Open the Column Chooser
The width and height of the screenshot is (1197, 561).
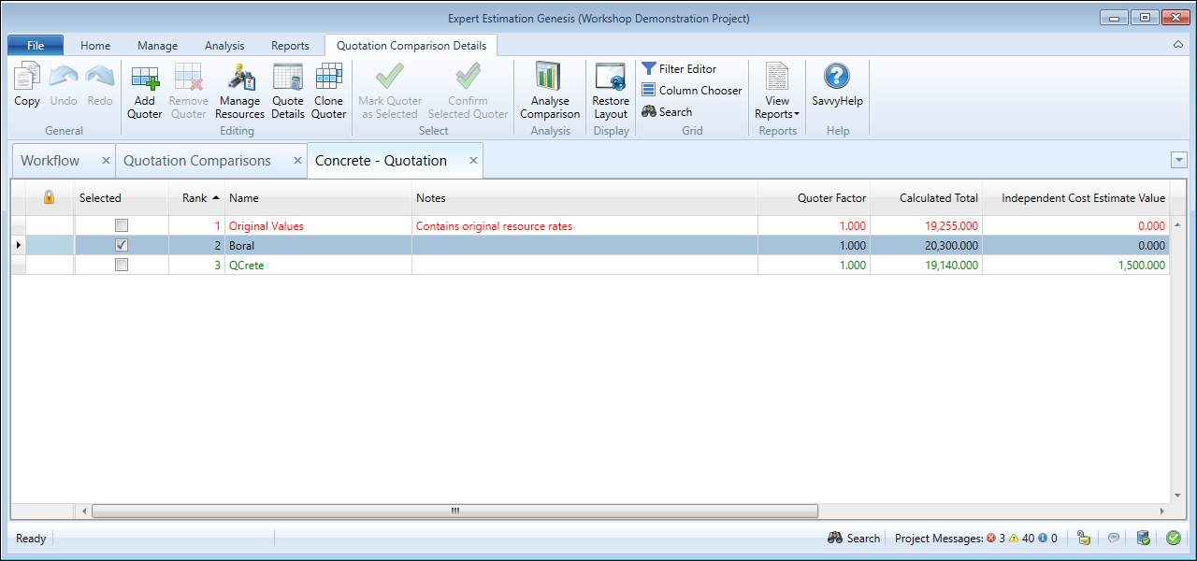[692, 90]
